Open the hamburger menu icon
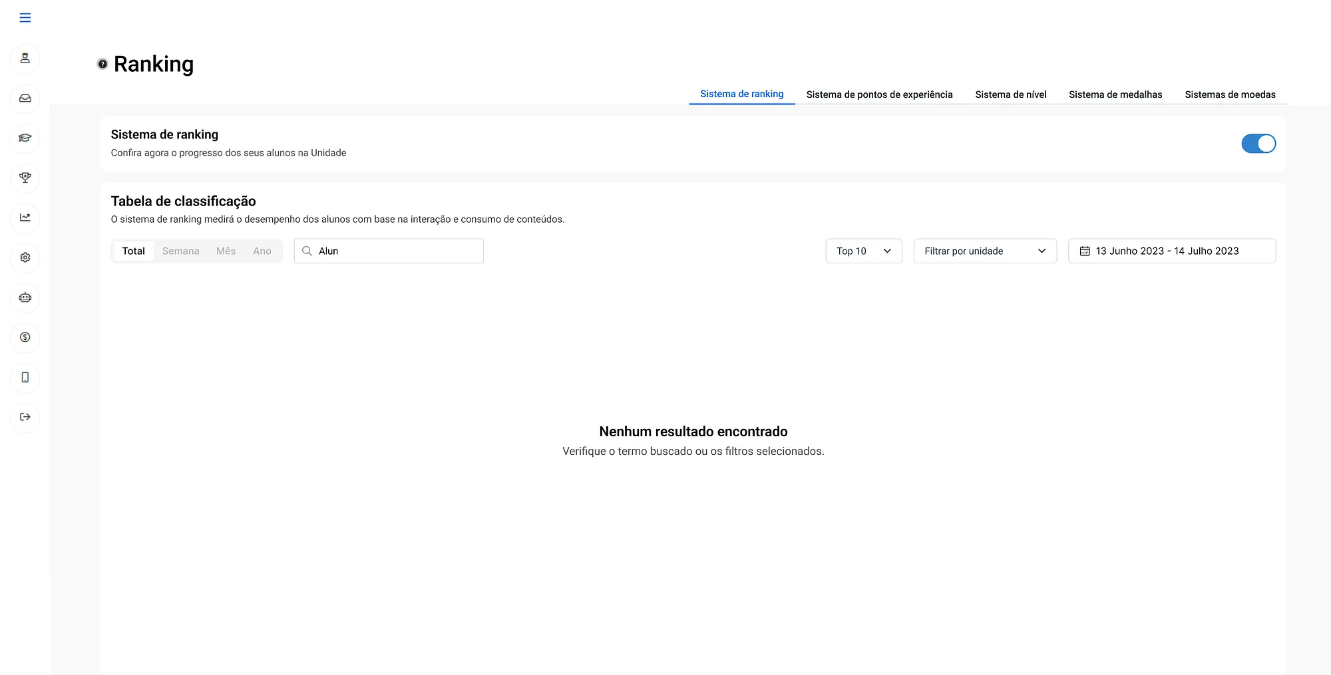1331x675 pixels. (x=25, y=18)
